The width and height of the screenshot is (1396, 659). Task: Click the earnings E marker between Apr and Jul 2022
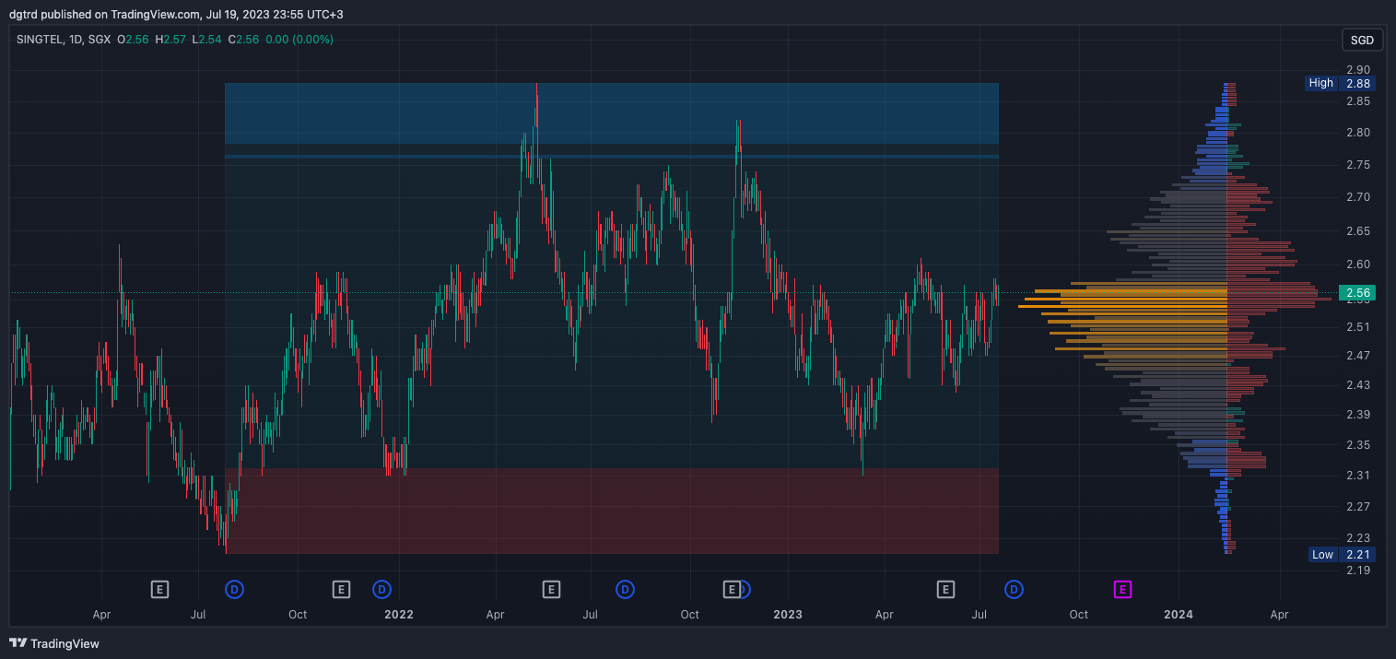(551, 589)
